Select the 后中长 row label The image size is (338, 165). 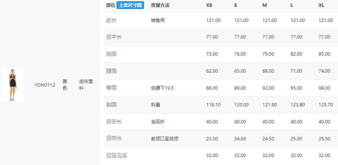click(114, 37)
